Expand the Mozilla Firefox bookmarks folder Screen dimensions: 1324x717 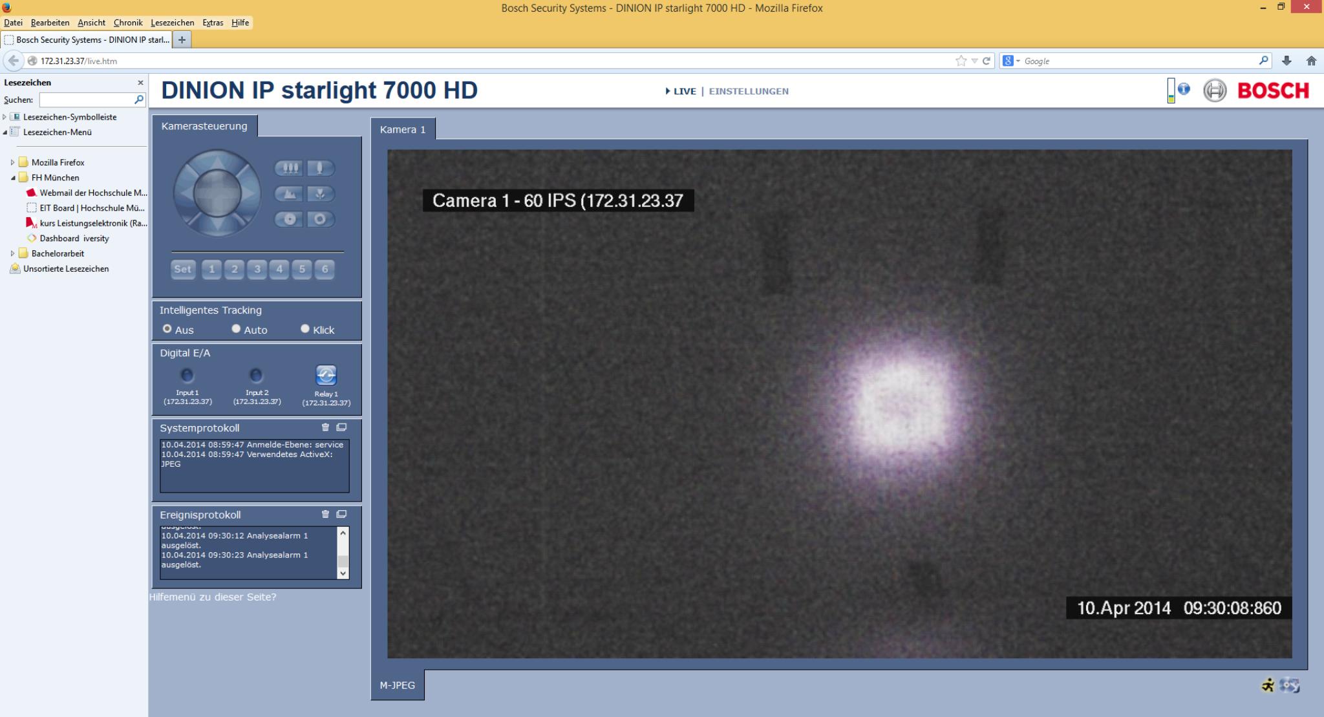(12, 163)
